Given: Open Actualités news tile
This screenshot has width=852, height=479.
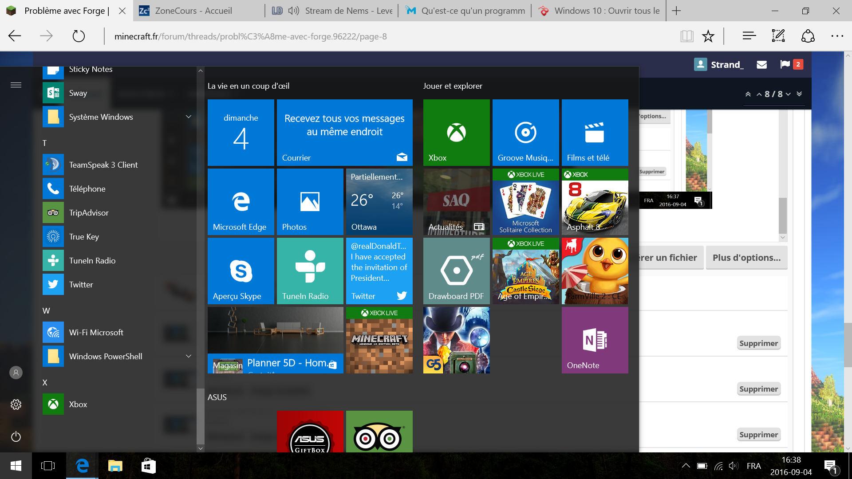Looking at the screenshot, I should click(x=457, y=202).
